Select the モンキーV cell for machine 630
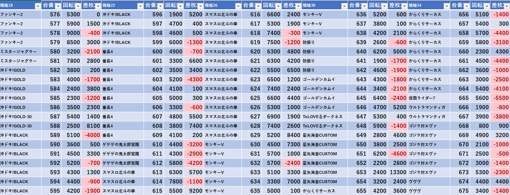 coord(223,144)
